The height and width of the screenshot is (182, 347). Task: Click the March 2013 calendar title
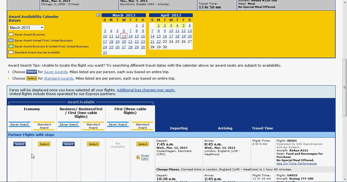click(124, 15)
